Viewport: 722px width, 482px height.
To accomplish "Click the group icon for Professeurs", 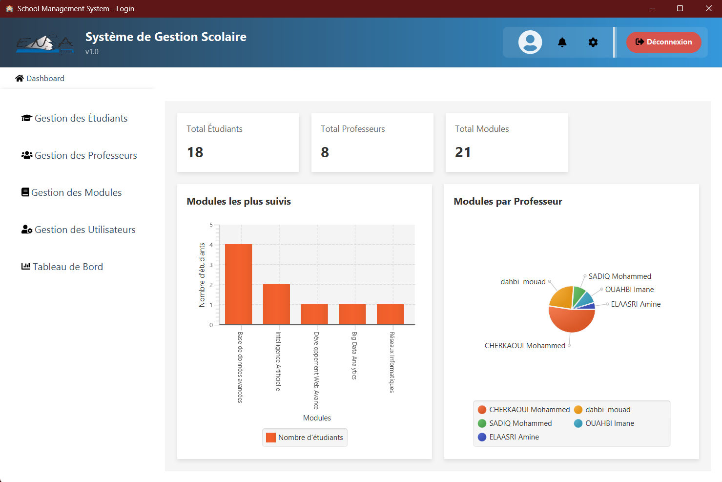I will coord(27,155).
